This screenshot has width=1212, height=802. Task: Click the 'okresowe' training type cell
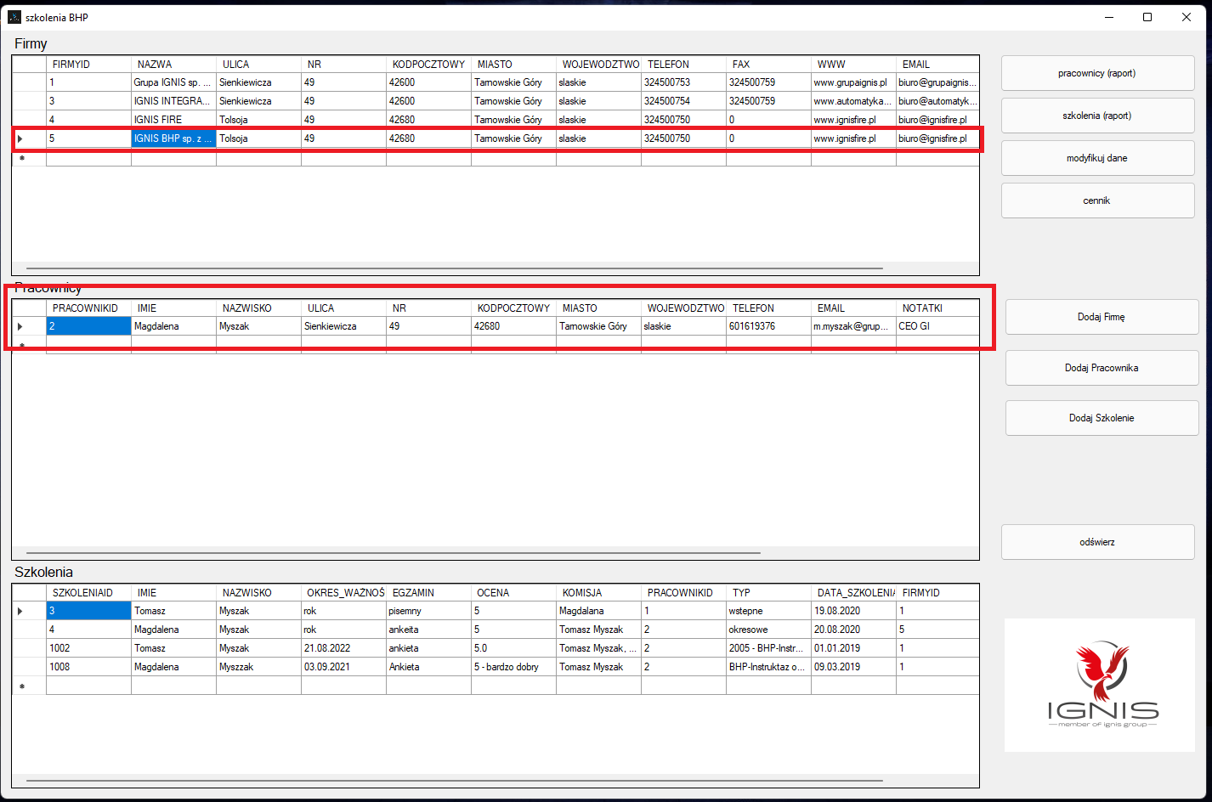pos(768,630)
